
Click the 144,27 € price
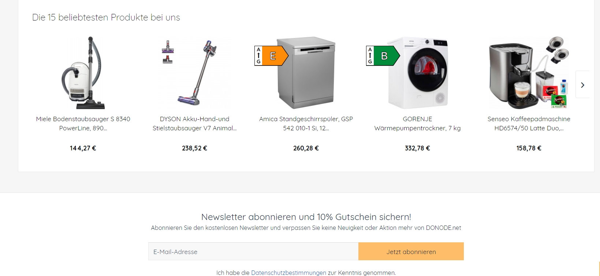(x=83, y=148)
